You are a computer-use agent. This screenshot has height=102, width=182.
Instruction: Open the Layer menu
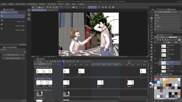point(42,4)
